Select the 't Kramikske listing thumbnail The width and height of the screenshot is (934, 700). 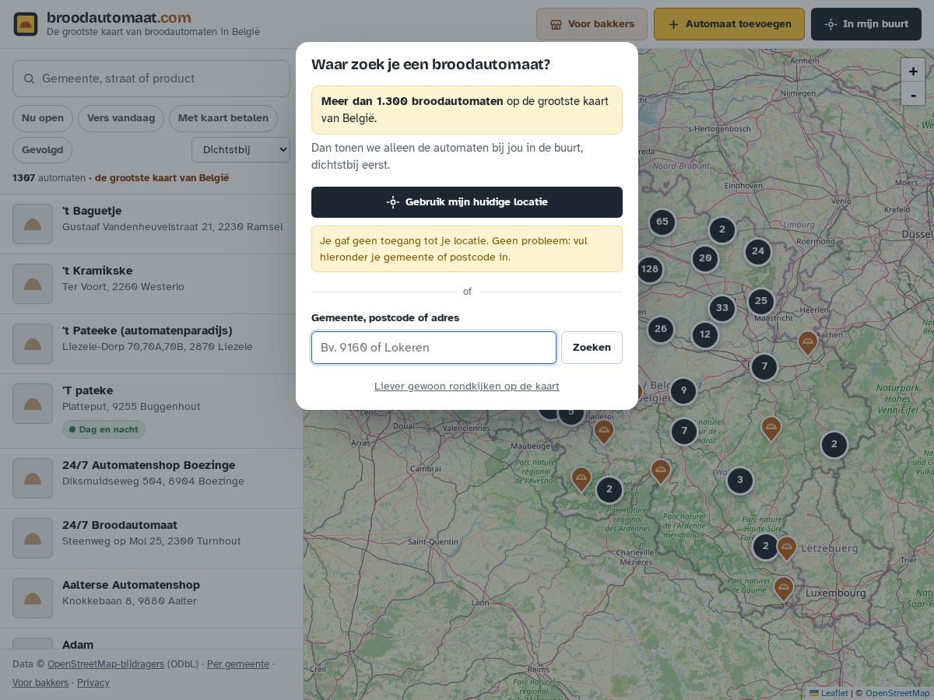[x=33, y=284]
